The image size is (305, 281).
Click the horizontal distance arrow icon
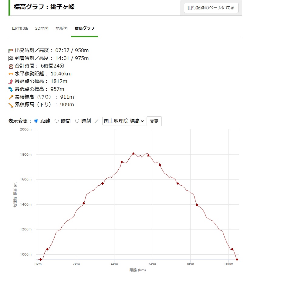11,74
